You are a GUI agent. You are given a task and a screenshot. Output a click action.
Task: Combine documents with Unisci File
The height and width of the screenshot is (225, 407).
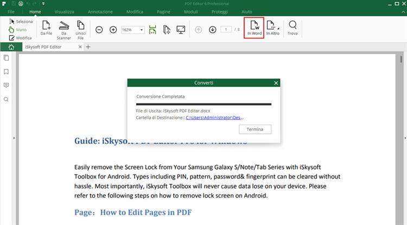[81, 30]
